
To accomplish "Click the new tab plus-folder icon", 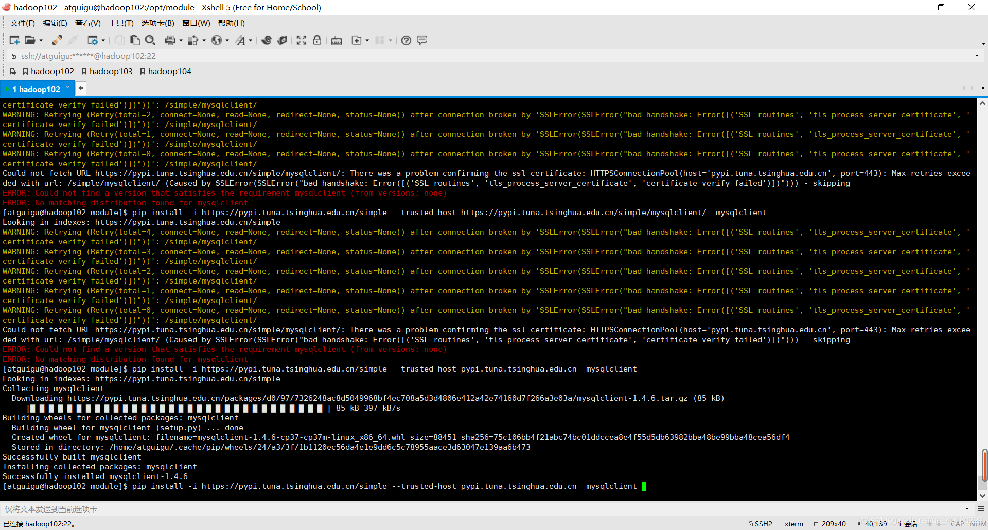I will 357,40.
